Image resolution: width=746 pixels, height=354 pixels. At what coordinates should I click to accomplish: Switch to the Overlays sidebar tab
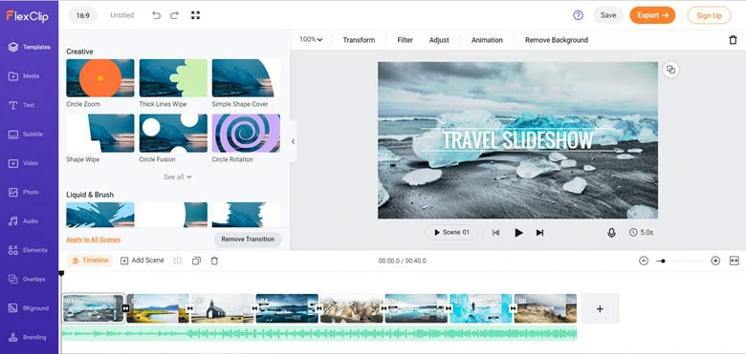coord(29,279)
